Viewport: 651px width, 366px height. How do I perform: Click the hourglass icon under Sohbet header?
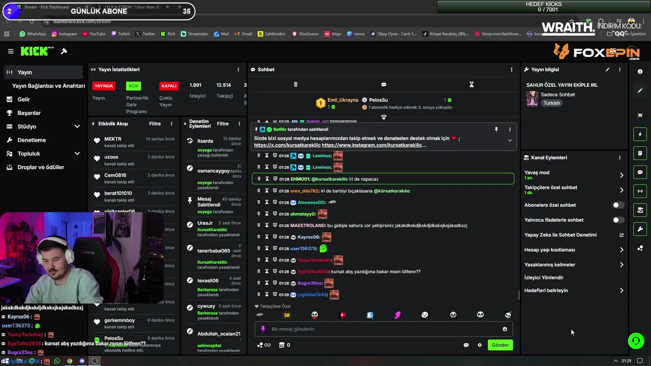(471, 84)
